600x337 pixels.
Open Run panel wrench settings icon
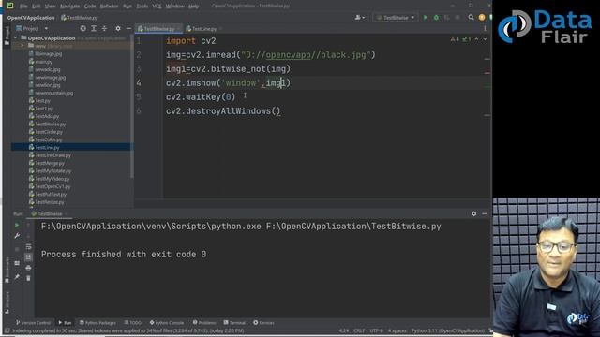[17, 236]
